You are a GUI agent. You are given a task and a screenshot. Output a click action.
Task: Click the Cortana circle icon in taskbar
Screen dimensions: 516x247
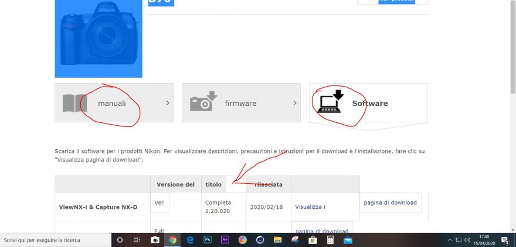click(x=120, y=240)
